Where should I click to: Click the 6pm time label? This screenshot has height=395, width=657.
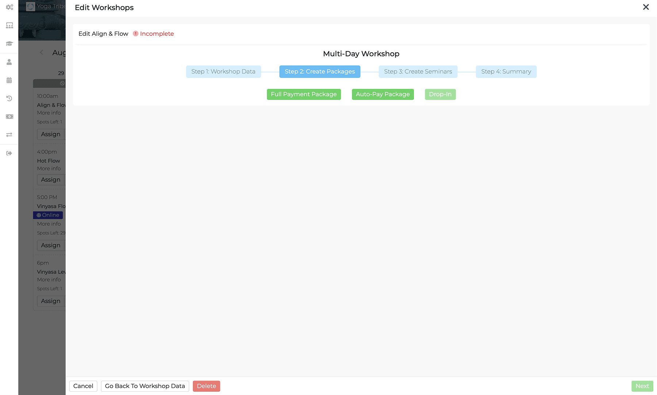click(x=43, y=263)
